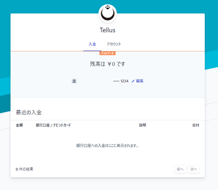Viewport: 218px width, 190px height.
Task: Click the Tellus title text
Action: [107, 30]
